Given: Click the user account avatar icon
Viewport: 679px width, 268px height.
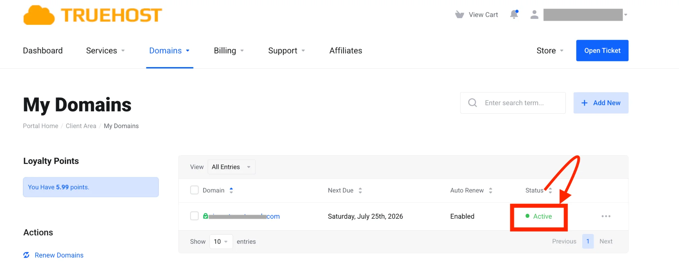Looking at the screenshot, I should click(x=534, y=14).
